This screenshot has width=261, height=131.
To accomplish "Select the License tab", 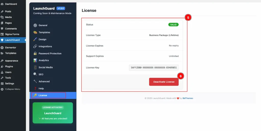I will point(53,96).
